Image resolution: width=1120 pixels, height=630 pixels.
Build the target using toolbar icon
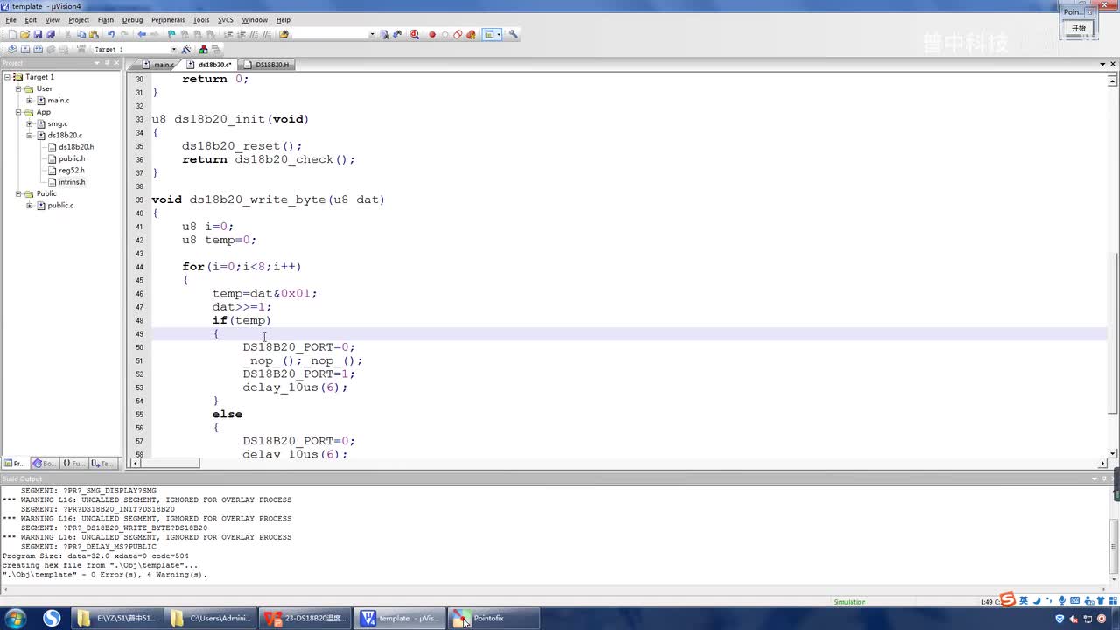tap(25, 49)
